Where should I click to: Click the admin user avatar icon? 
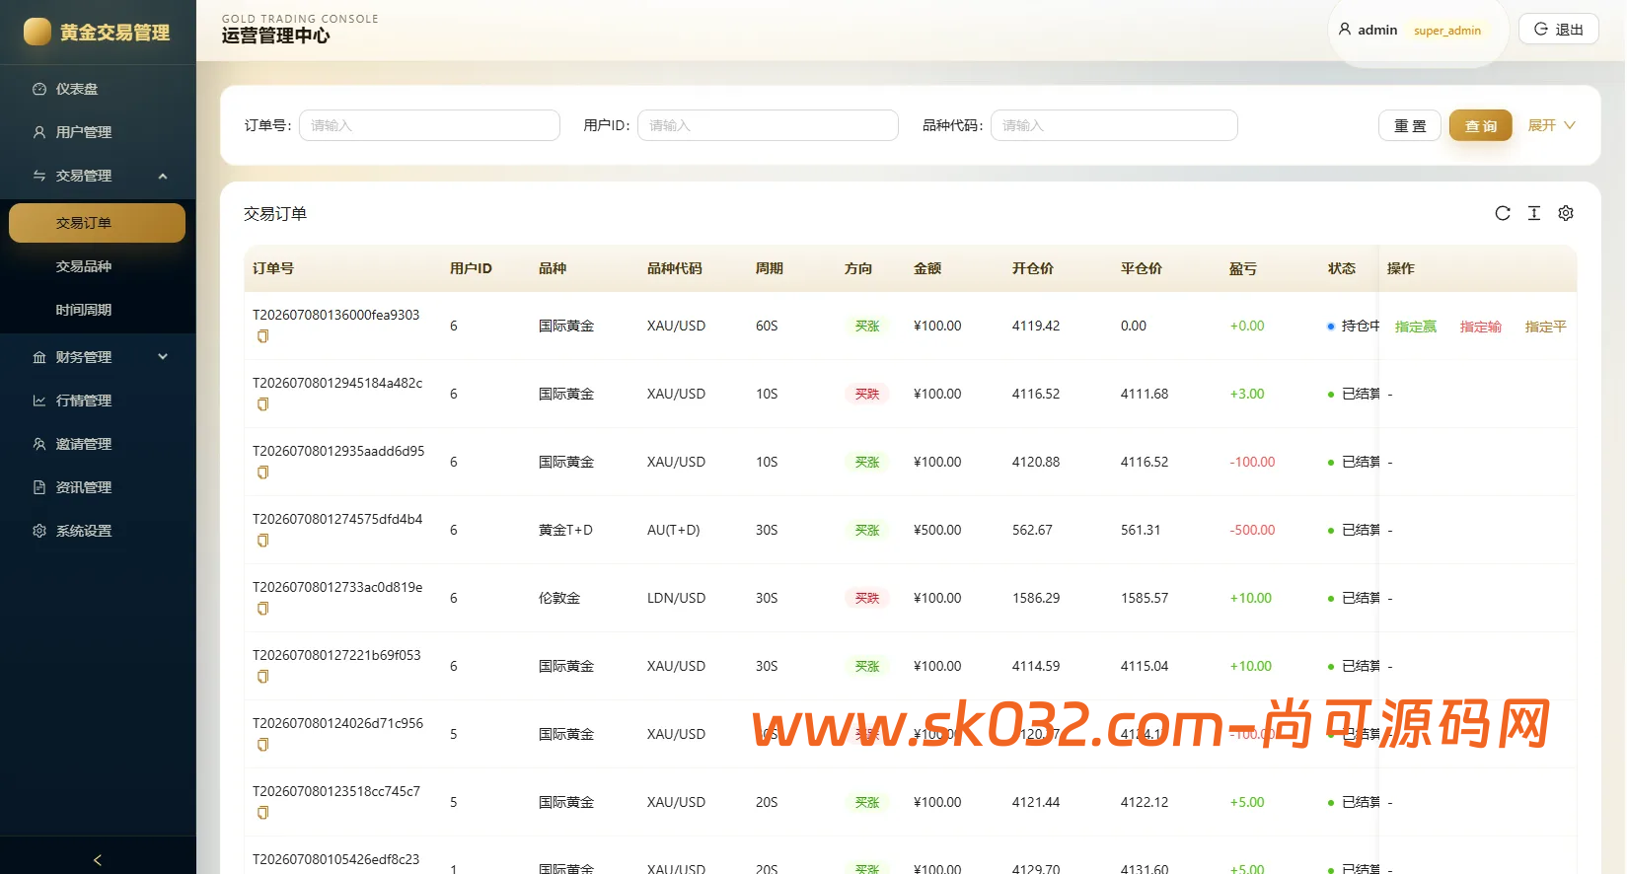(x=1345, y=30)
